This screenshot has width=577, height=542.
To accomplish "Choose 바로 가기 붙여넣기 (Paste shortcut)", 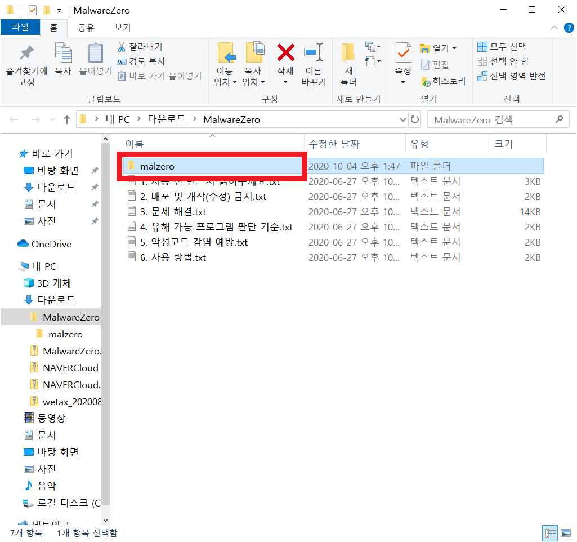I will click(x=159, y=76).
